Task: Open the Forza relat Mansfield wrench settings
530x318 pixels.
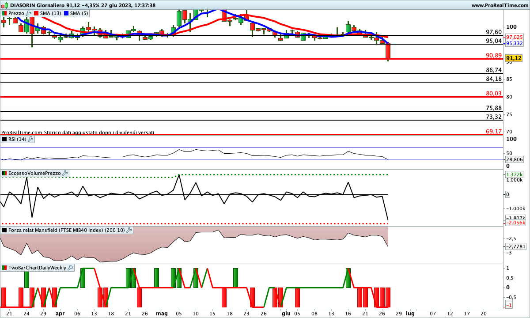Action: (129, 230)
